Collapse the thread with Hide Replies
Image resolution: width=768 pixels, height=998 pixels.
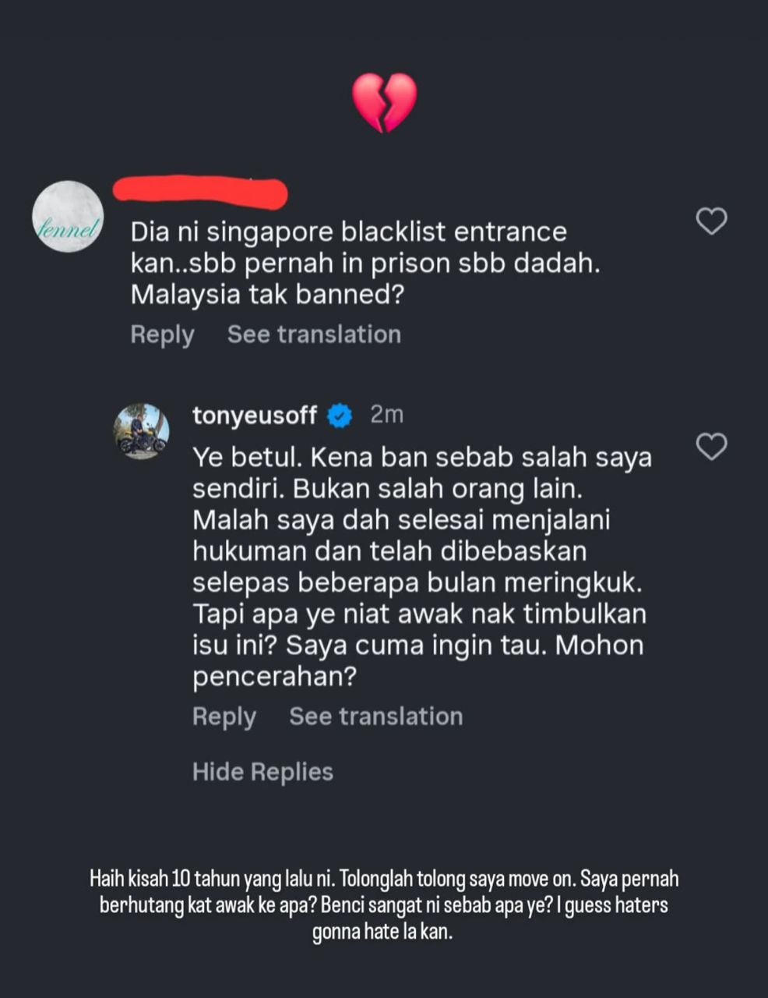click(262, 772)
